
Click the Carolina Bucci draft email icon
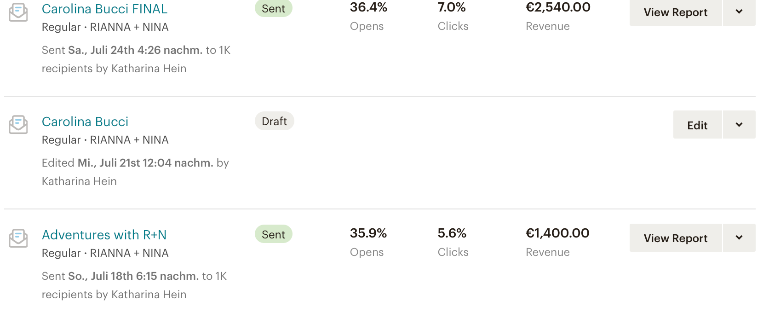tap(18, 125)
